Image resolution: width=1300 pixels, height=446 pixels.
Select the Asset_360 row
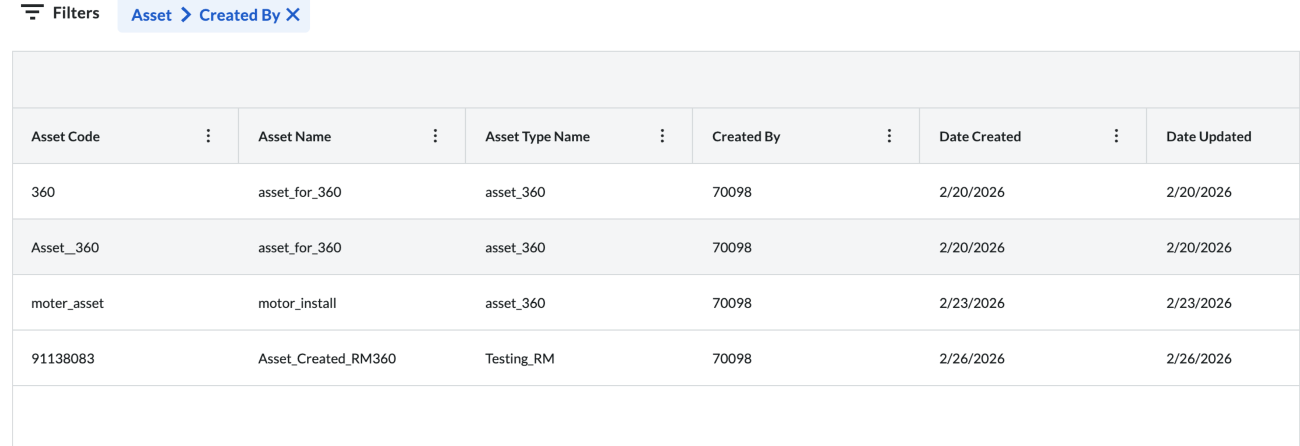65,248
